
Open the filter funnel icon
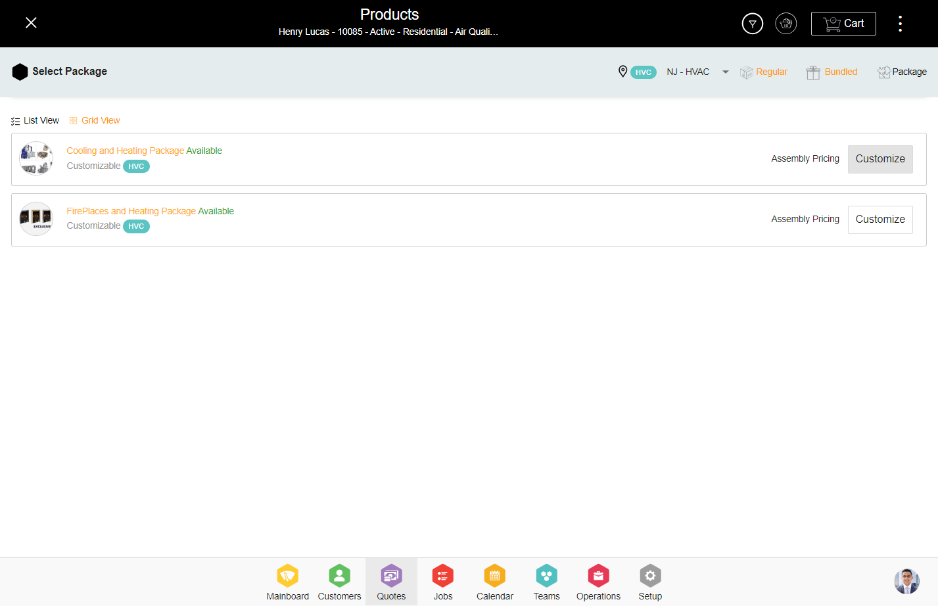753,24
